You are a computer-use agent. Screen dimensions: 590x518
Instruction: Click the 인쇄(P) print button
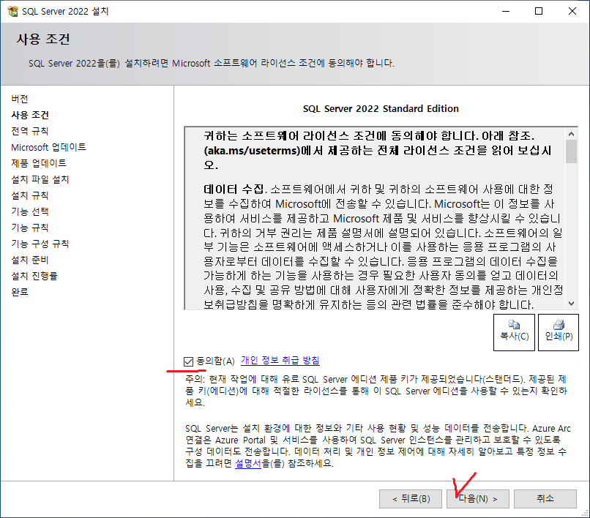point(559,333)
